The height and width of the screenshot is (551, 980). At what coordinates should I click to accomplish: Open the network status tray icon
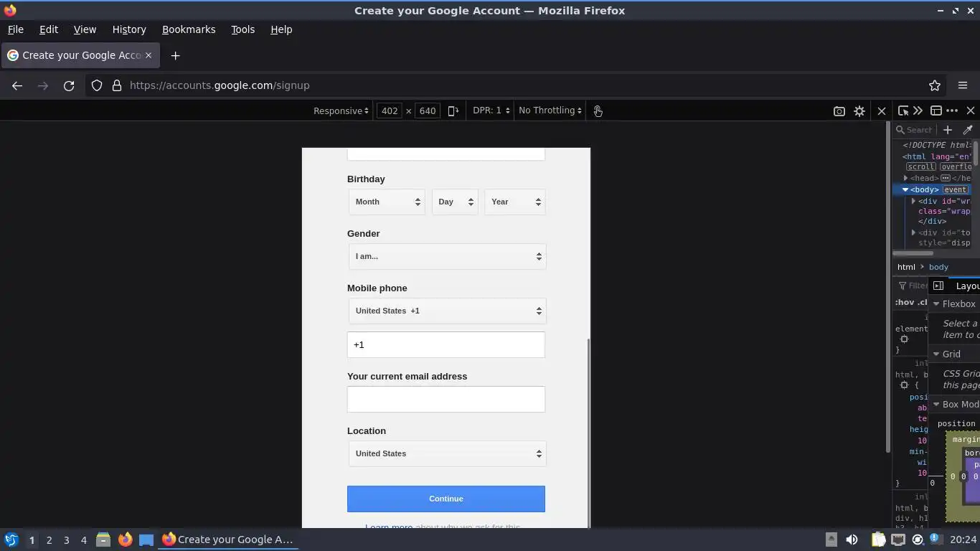coord(898,540)
